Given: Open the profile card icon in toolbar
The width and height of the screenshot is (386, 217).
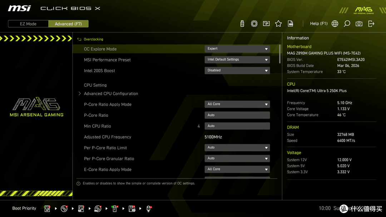Looking at the screenshot, I should pyautogui.click(x=266, y=24).
